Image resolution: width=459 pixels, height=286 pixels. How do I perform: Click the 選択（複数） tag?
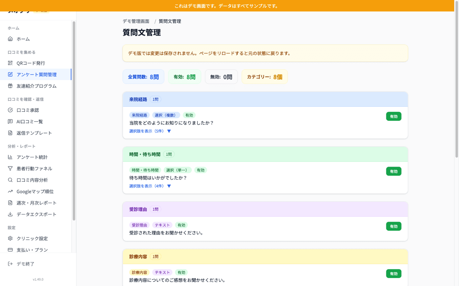pyautogui.click(x=166, y=115)
